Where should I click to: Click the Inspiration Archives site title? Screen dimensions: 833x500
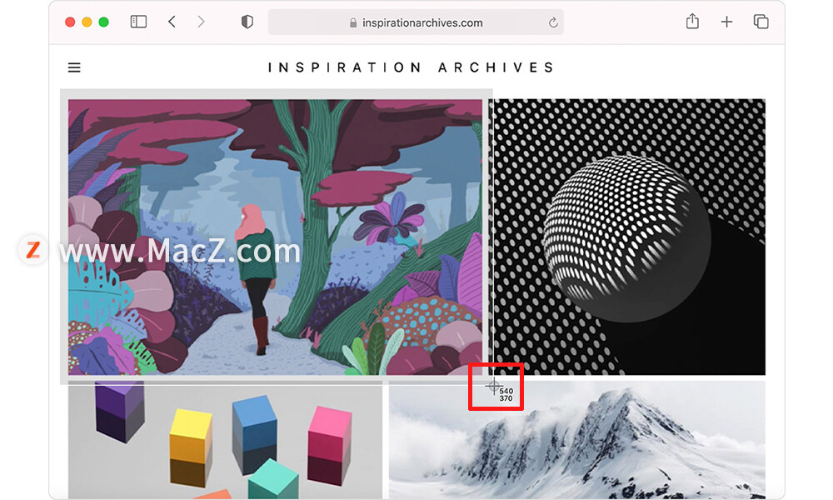pos(411,67)
